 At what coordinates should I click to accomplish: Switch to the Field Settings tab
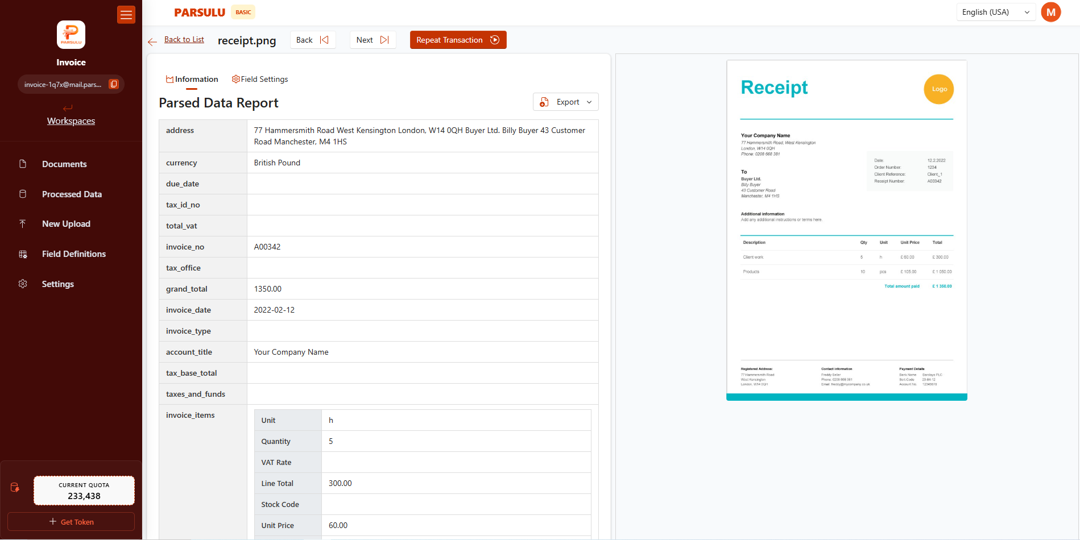[260, 79]
